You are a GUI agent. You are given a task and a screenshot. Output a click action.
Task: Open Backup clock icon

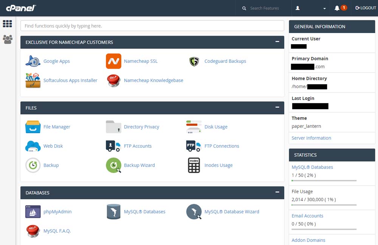33,165
